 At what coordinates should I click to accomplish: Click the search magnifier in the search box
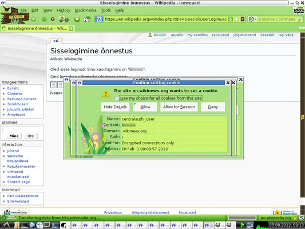(x=300, y=19)
